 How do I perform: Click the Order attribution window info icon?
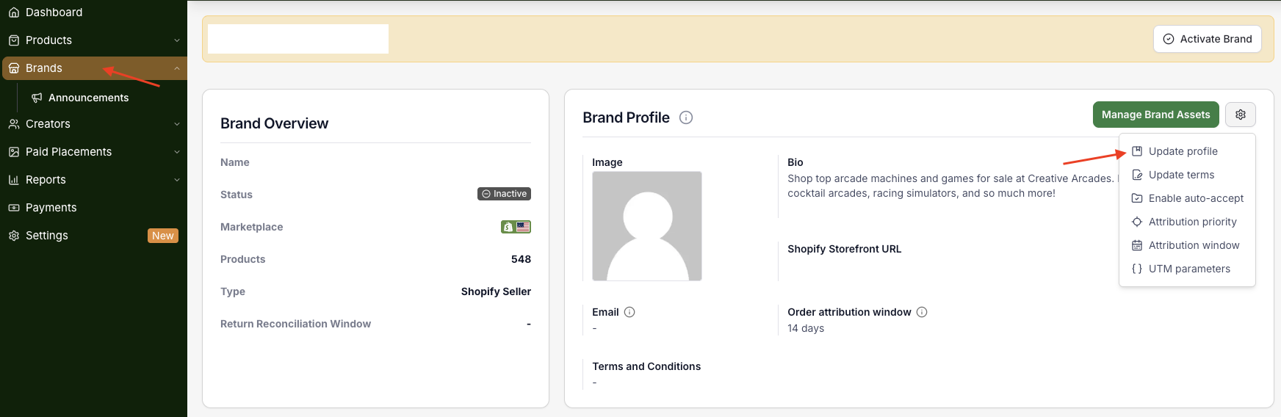pyautogui.click(x=922, y=312)
